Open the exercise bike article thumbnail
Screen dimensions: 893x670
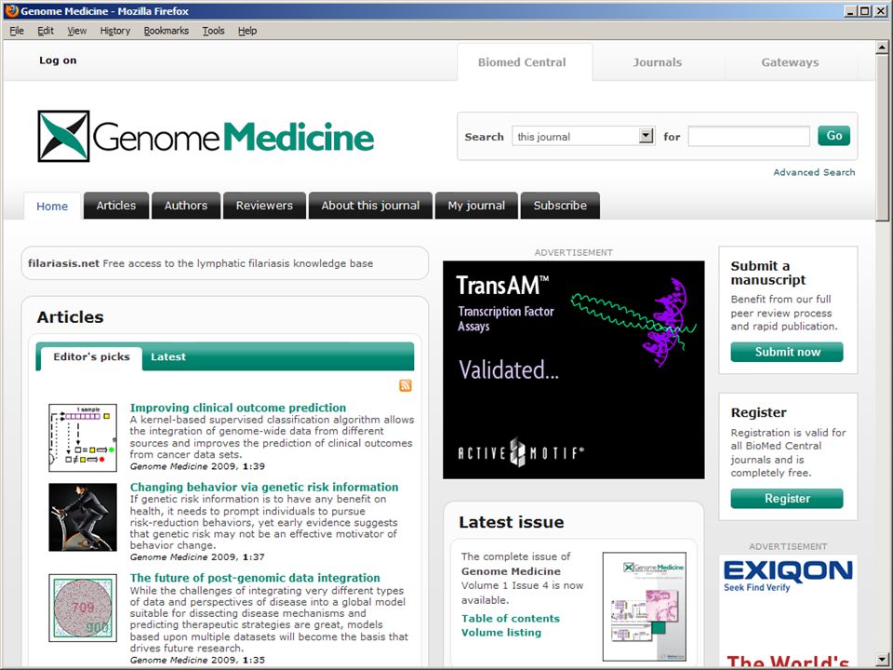coord(83,517)
